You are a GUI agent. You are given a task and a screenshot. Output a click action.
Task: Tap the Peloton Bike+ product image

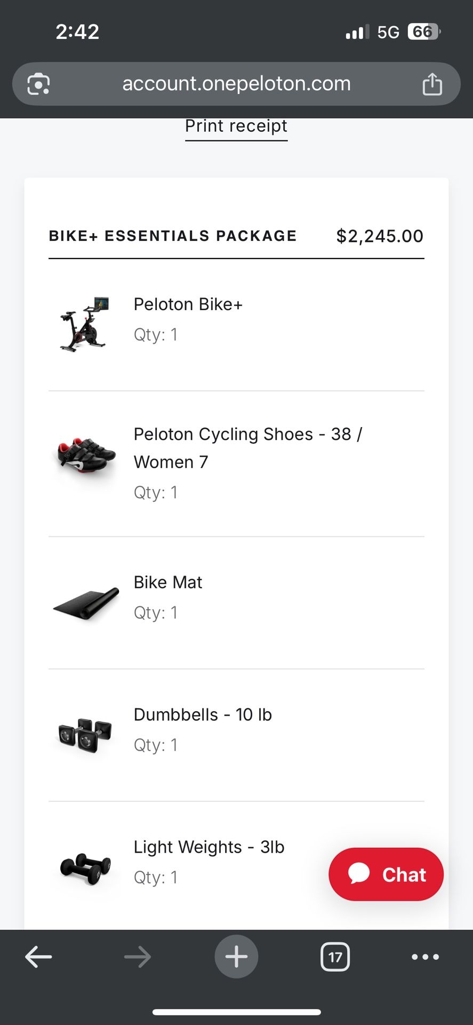(85, 324)
